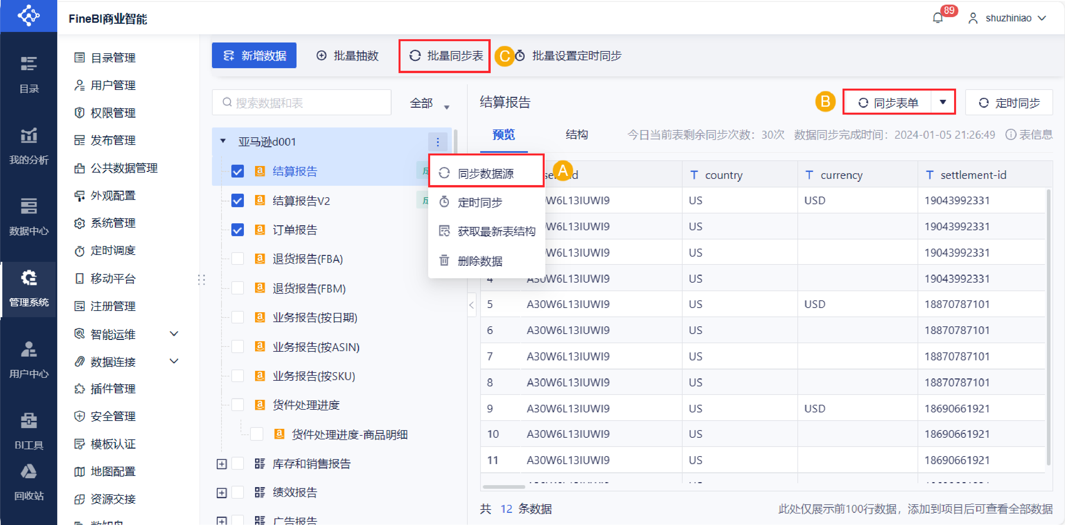
Task: Uncheck the 结算报告V2 checkbox
Action: (237, 201)
